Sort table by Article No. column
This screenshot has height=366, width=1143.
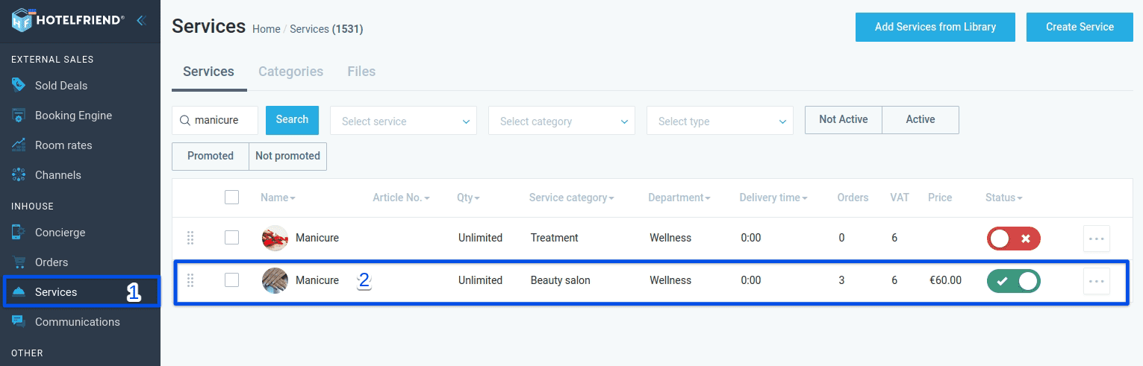point(402,198)
